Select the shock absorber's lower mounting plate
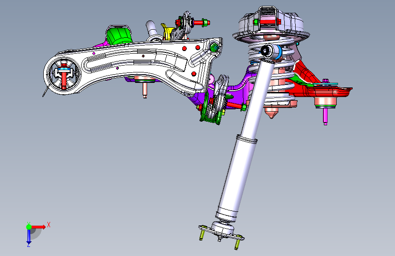 click(x=222, y=232)
